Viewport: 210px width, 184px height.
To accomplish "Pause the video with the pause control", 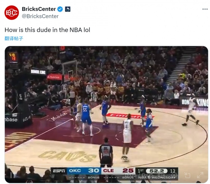I will coord(13,175).
